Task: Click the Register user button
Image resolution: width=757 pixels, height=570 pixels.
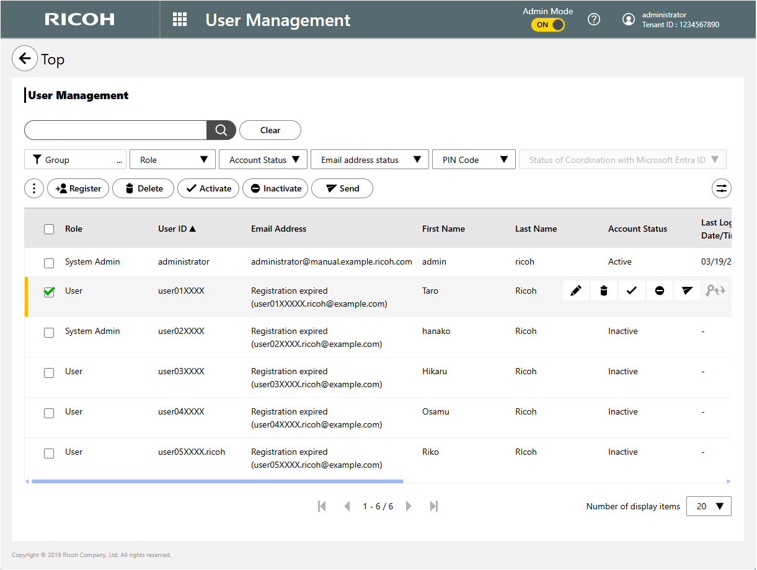Action: pyautogui.click(x=78, y=189)
